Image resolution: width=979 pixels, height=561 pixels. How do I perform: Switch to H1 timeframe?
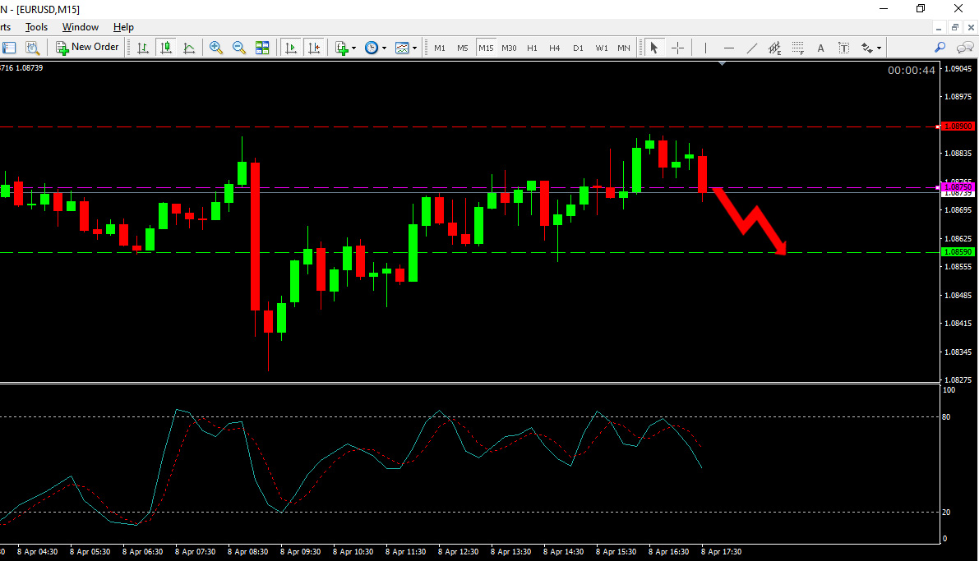pos(532,48)
